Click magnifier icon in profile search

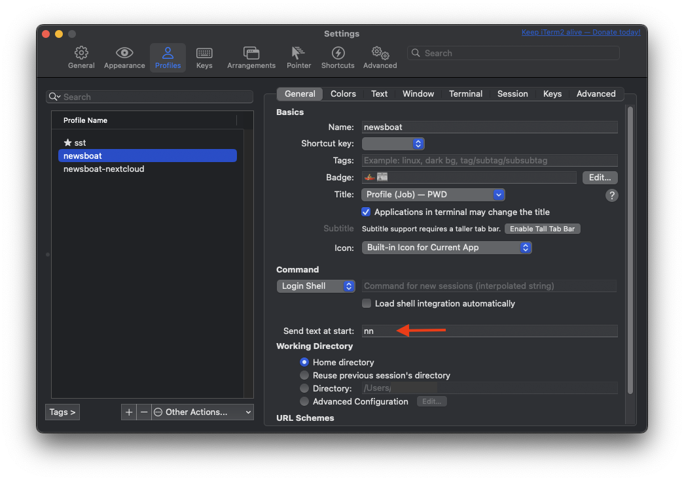coord(54,97)
